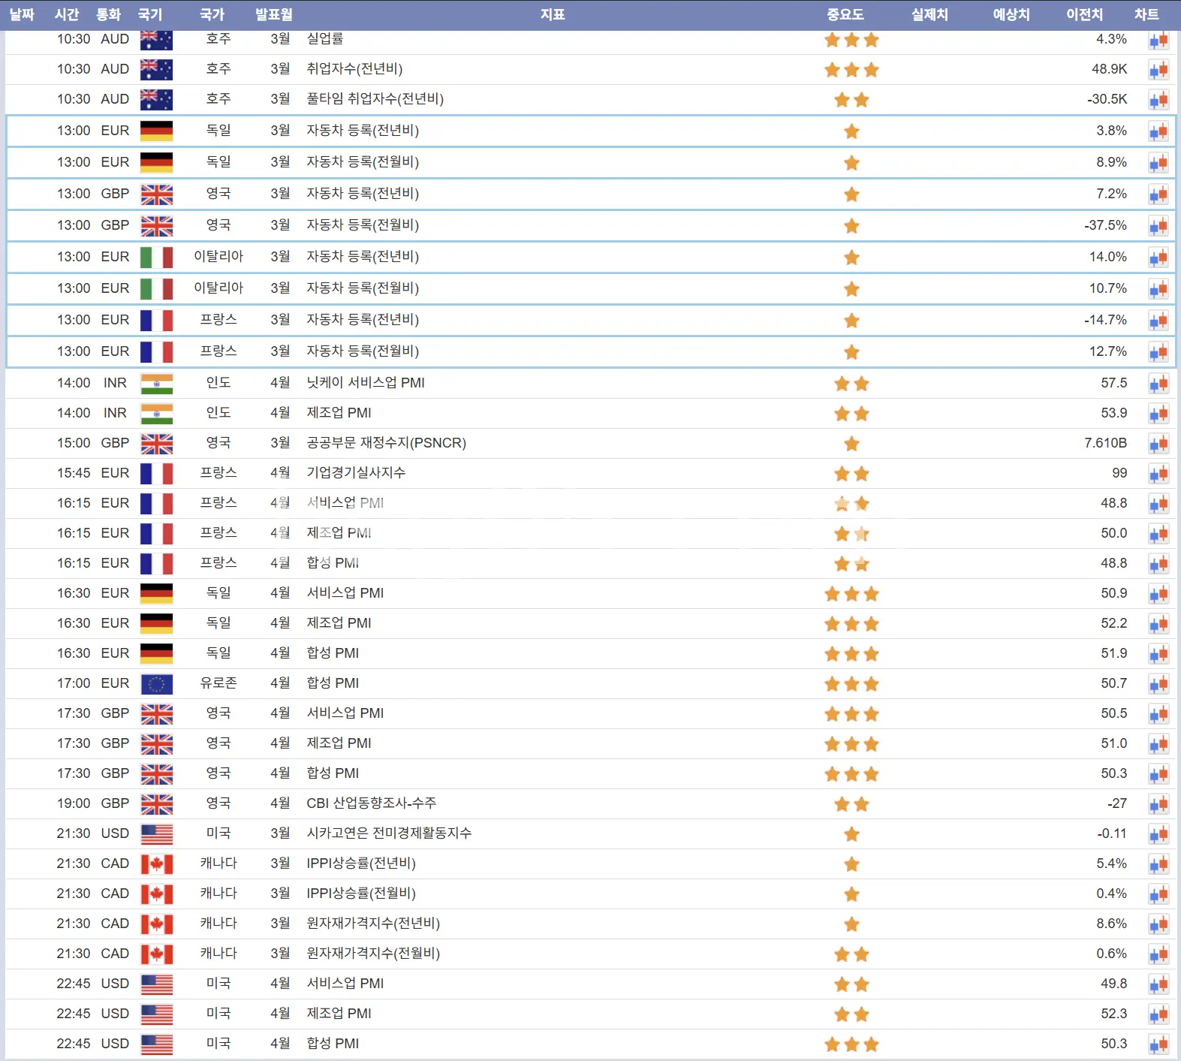
Task: Click the 취업자수(전년비) indicator name
Action: point(354,69)
